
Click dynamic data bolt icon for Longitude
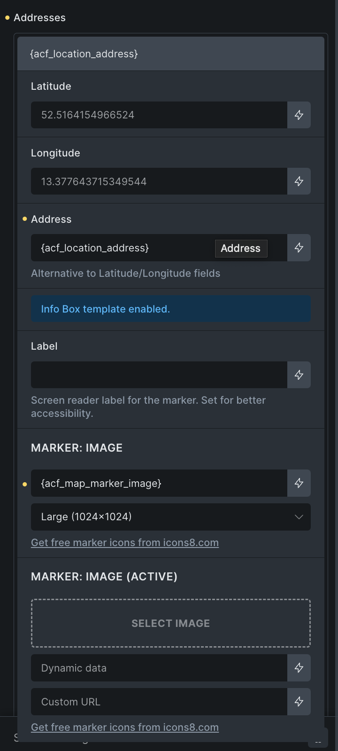[x=299, y=181]
